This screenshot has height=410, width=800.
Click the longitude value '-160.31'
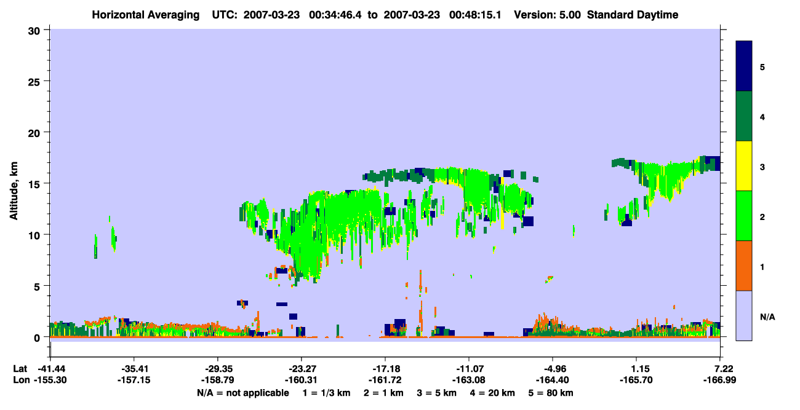pyautogui.click(x=301, y=380)
